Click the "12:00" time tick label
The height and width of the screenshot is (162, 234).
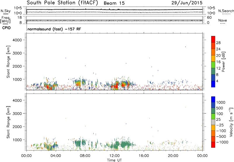pyautogui.click(x=114, y=156)
